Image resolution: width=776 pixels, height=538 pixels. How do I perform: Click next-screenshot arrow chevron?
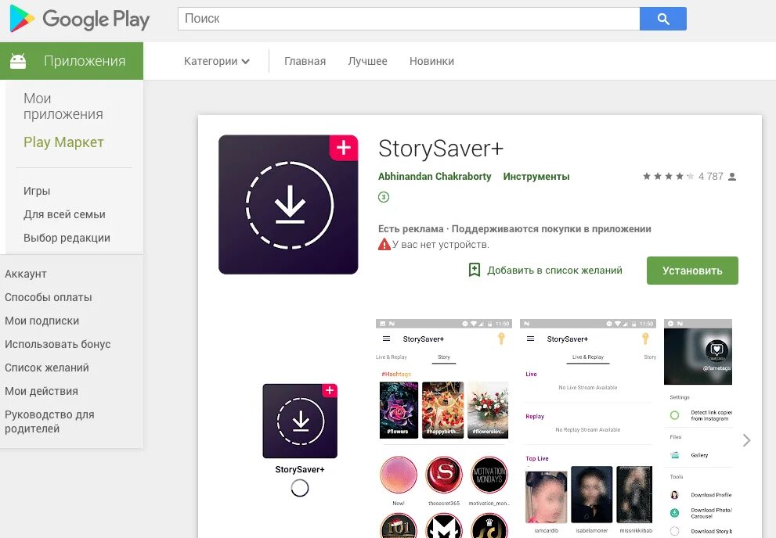pos(747,440)
